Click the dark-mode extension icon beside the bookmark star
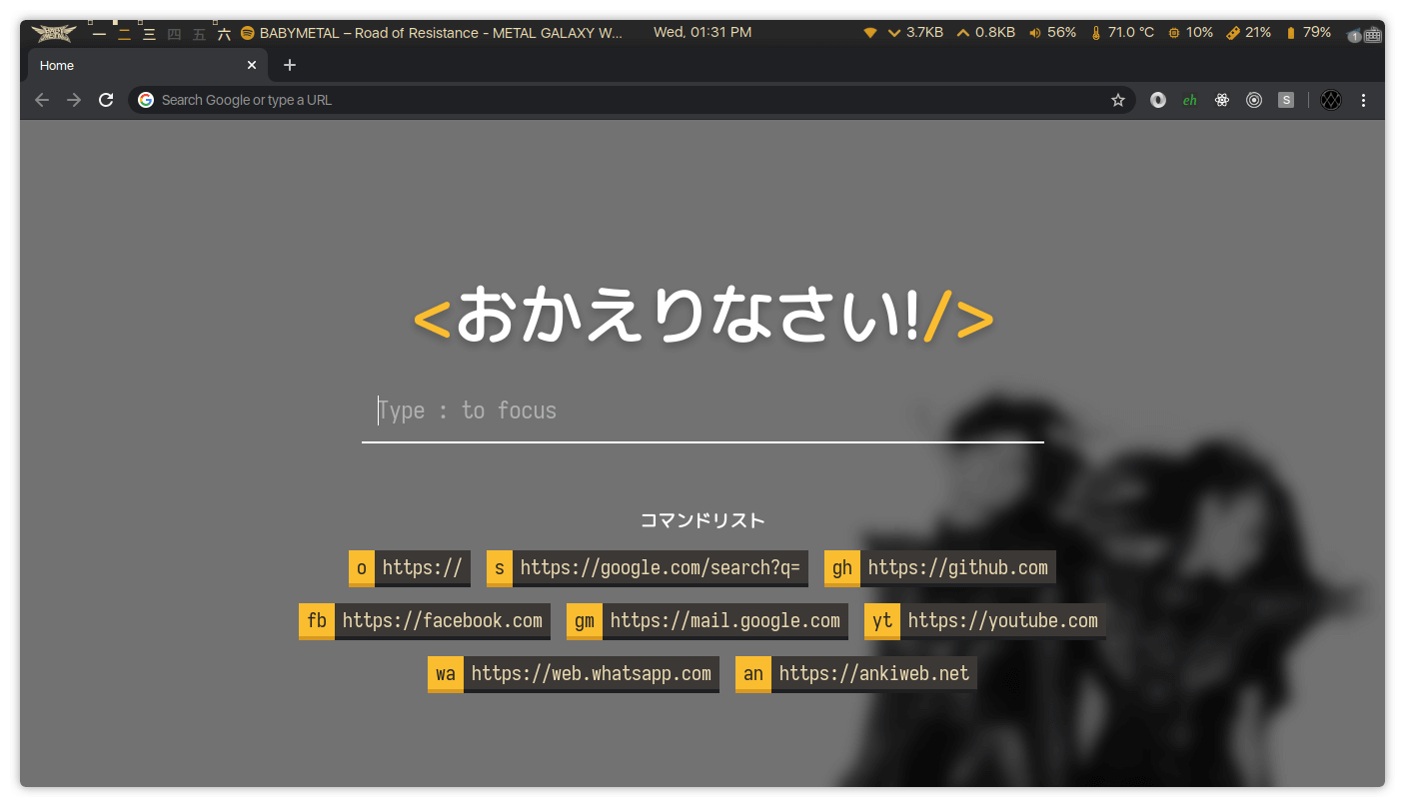Viewport: 1405px width, 807px height. (x=1158, y=100)
